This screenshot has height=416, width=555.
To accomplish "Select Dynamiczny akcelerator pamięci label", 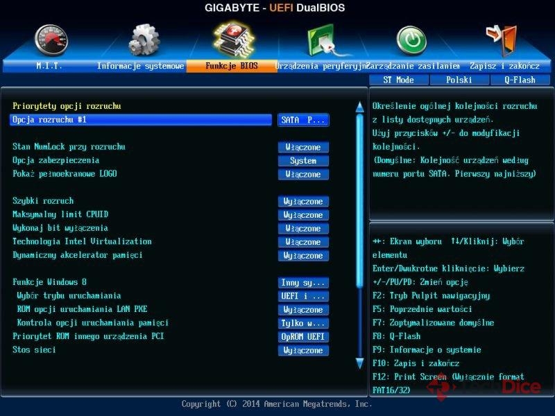I will click(x=78, y=255).
